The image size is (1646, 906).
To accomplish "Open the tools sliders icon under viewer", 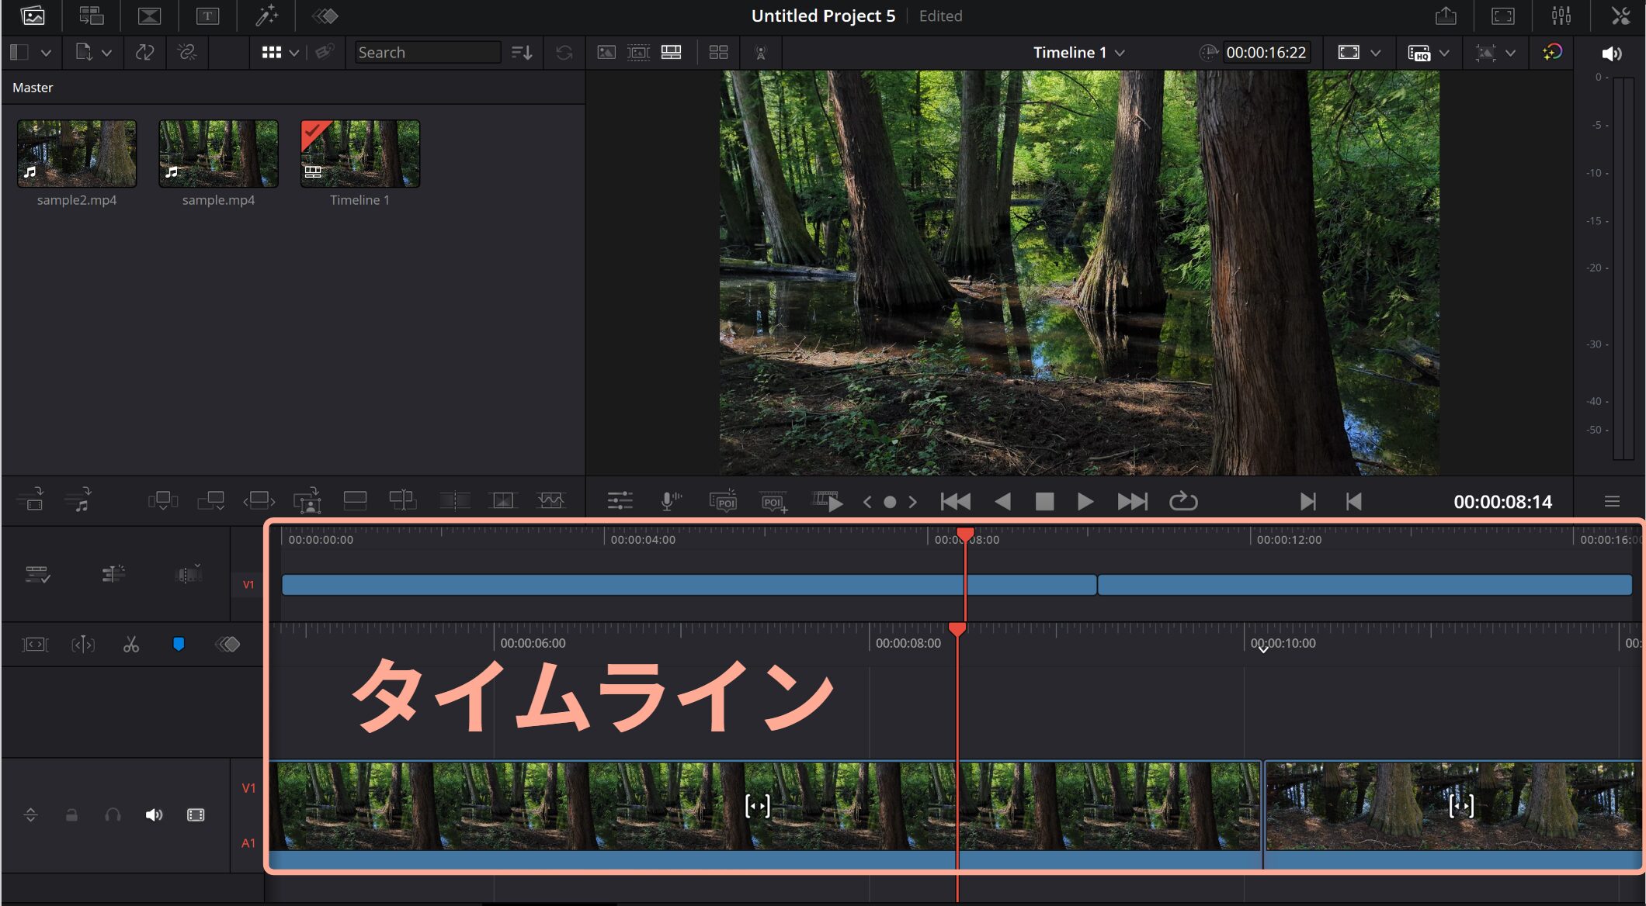I will tap(620, 502).
